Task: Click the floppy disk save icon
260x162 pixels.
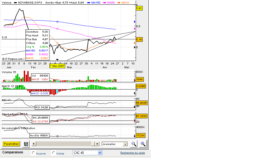Action: [x=26, y=144]
